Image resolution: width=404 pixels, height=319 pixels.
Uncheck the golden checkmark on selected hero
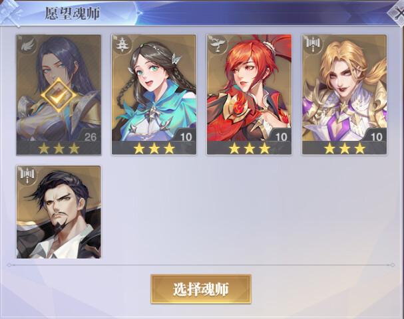pyautogui.click(x=59, y=96)
